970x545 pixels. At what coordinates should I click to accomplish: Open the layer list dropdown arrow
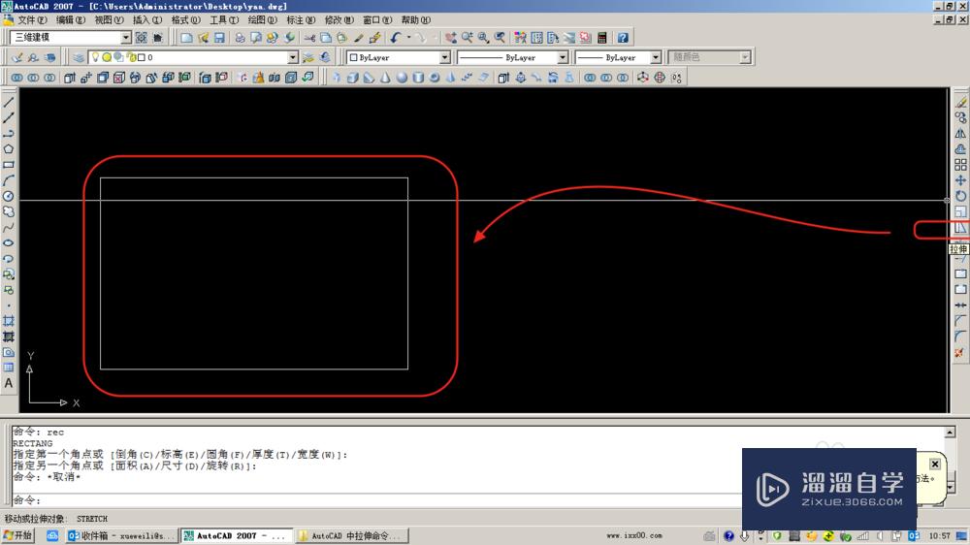click(x=293, y=57)
